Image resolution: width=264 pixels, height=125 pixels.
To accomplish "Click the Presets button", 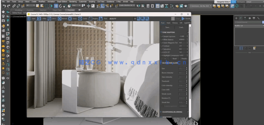I will coord(184,59).
